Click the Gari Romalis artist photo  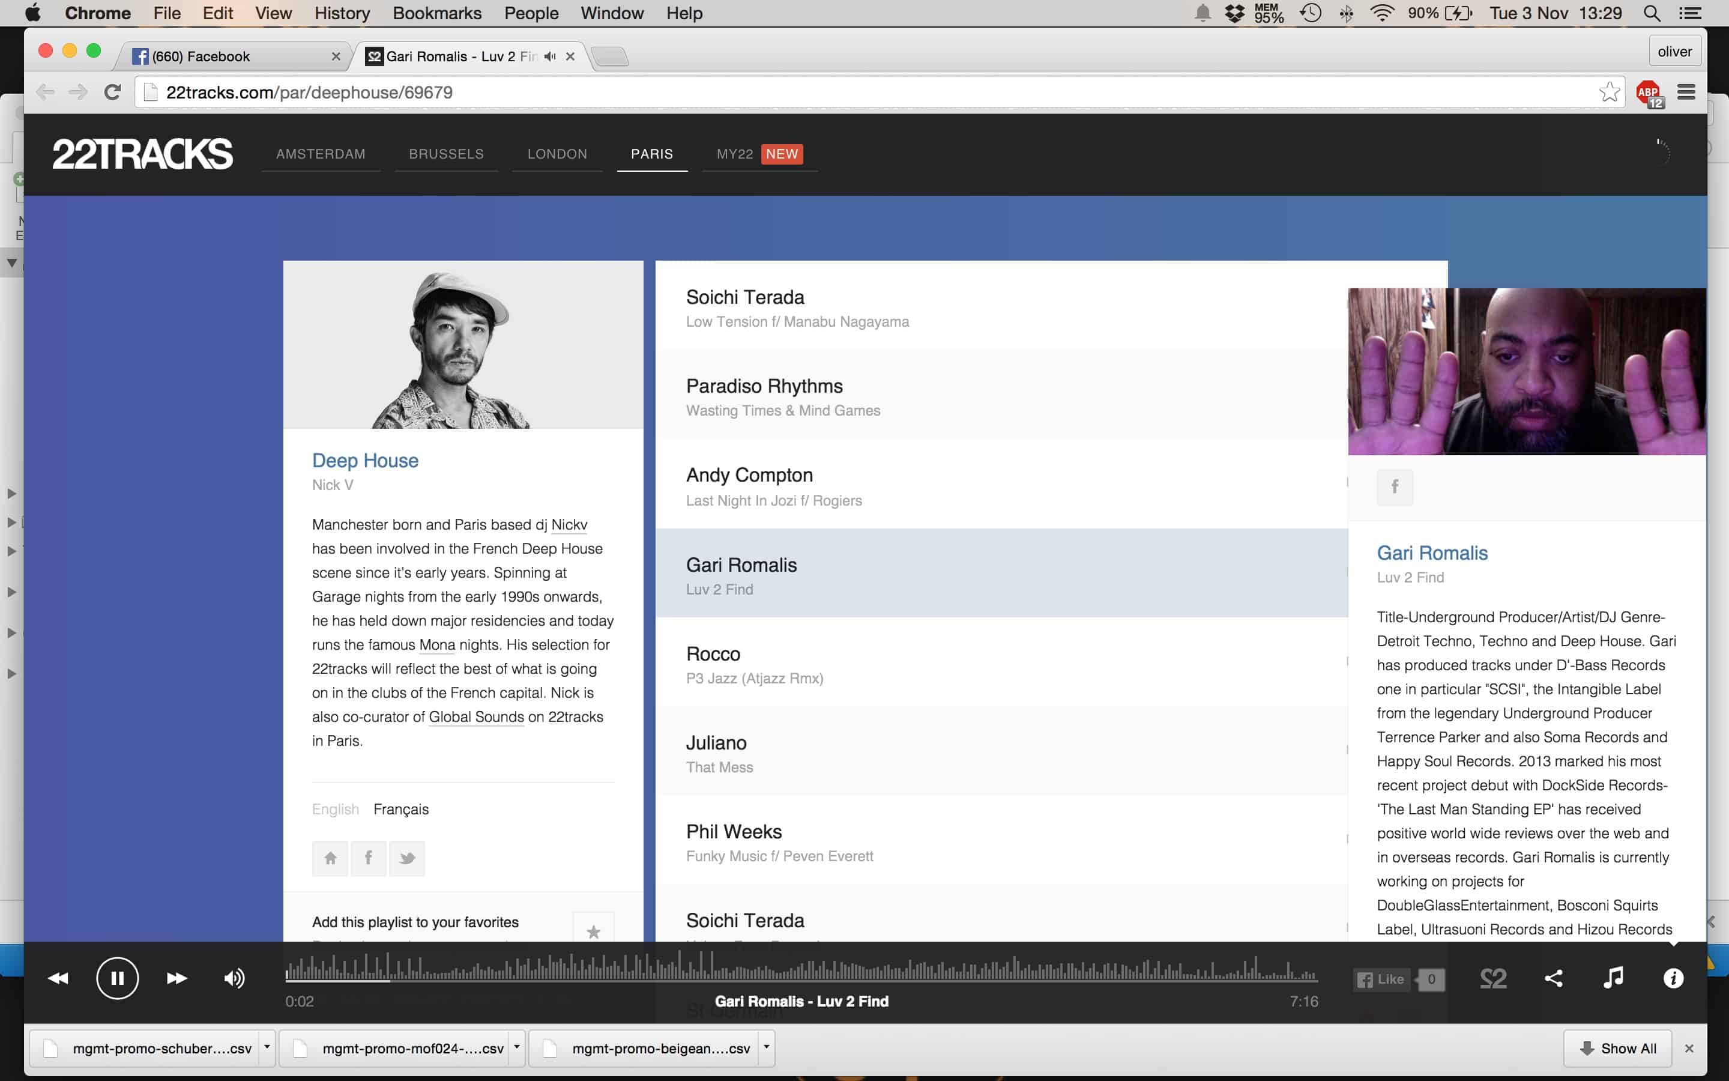pos(1527,372)
